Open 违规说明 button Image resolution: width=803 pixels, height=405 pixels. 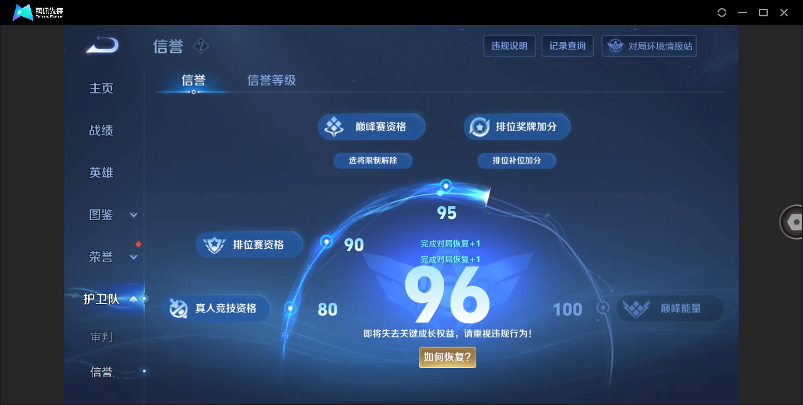(510, 46)
